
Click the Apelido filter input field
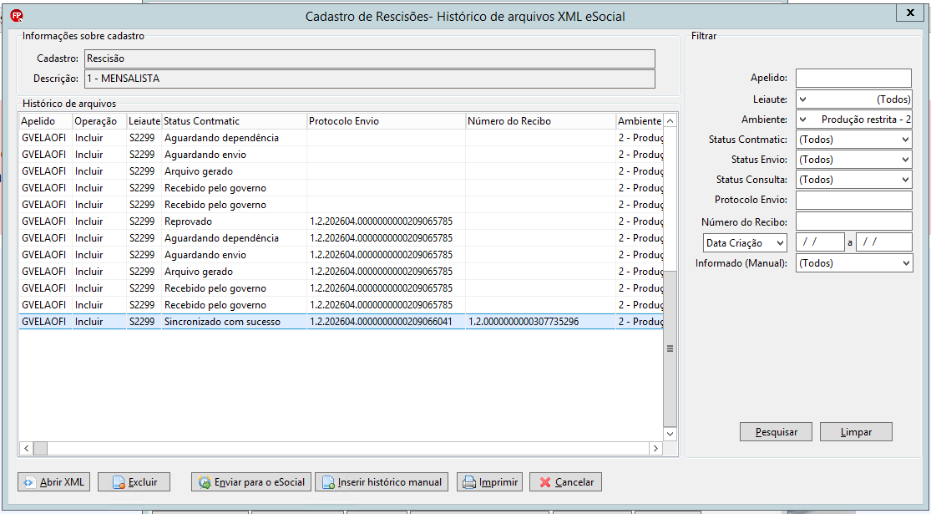pos(854,78)
